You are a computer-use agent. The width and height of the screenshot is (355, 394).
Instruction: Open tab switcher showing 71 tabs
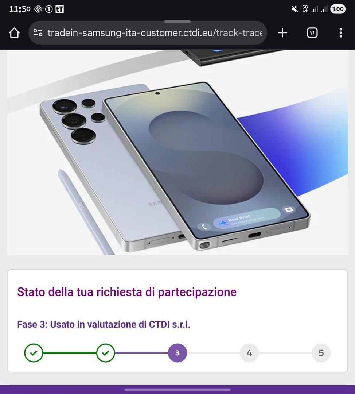click(x=312, y=33)
